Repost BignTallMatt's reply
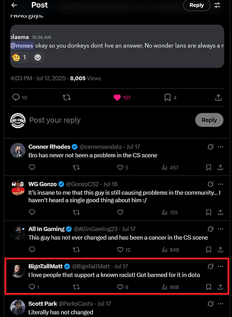Viewport: 232px width, 317px height. click(x=76, y=287)
